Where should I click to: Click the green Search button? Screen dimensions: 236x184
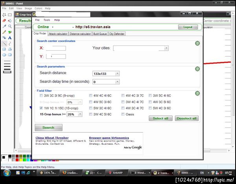(48, 128)
